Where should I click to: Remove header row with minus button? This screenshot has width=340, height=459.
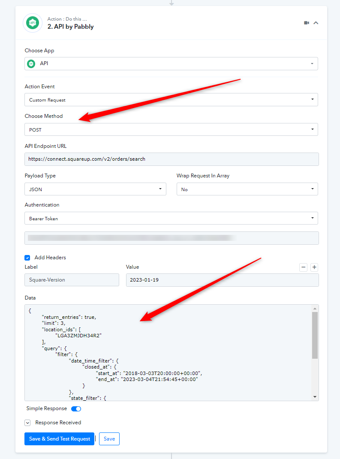[x=304, y=267]
